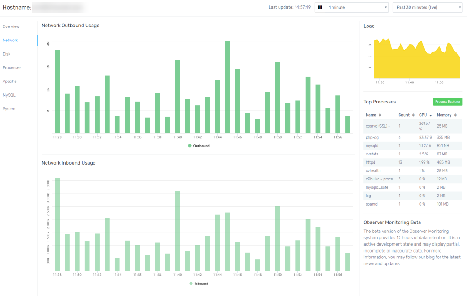
Task: Switch to the Overview section
Action: pos(10,26)
